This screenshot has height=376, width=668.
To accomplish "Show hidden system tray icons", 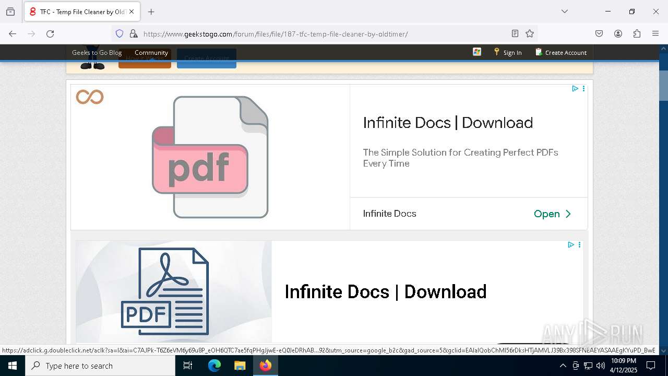I will click(563, 366).
